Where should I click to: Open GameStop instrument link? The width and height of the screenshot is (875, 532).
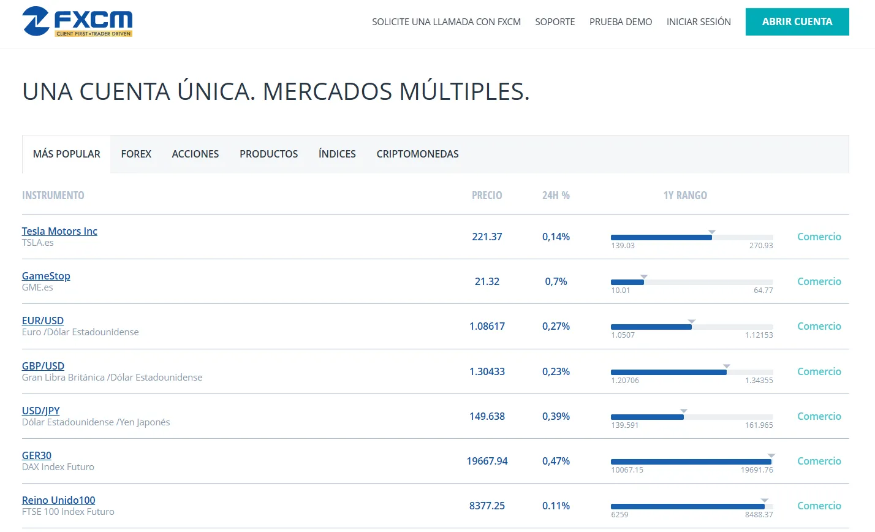tap(46, 276)
